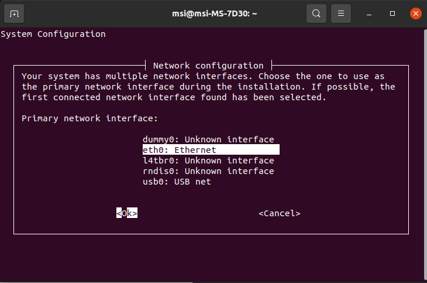Open the terminal search icon
This screenshot has height=283, width=427.
pos(316,13)
